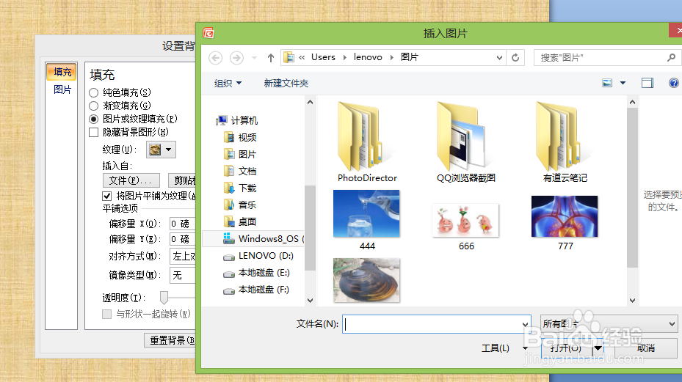The width and height of the screenshot is (682, 382).
Task: Click the file list scroll down arrow
Action: (632, 301)
